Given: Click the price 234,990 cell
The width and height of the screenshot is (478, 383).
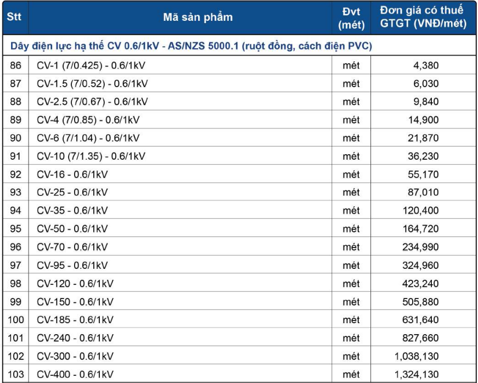Looking at the screenshot, I should tap(421, 247).
